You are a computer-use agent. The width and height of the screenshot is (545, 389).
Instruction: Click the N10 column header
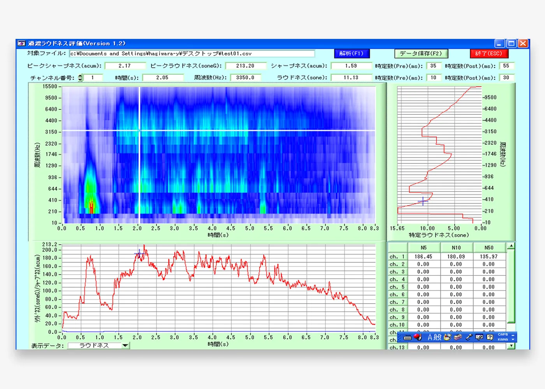456,248
